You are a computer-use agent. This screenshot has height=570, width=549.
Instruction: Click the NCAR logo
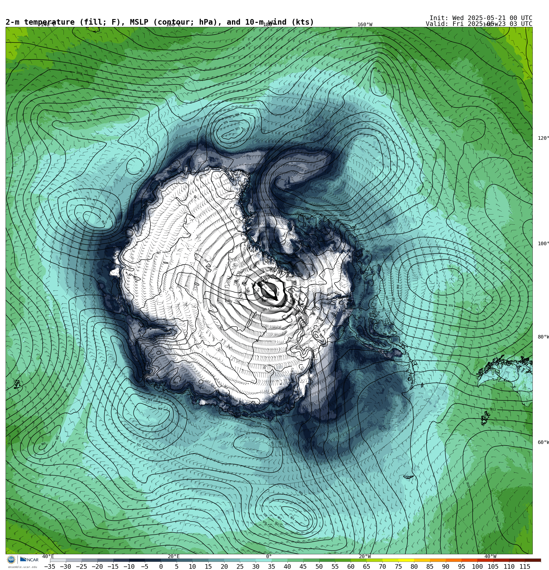(x=29, y=560)
